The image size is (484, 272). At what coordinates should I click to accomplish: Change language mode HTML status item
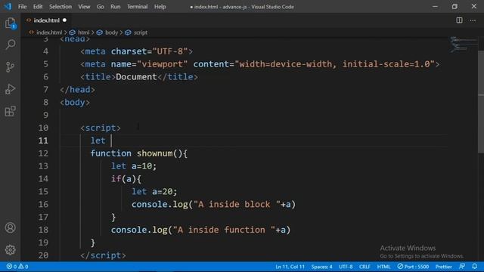pos(383,267)
